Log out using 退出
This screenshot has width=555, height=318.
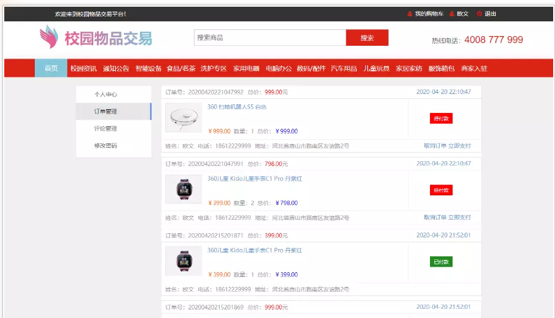point(490,14)
